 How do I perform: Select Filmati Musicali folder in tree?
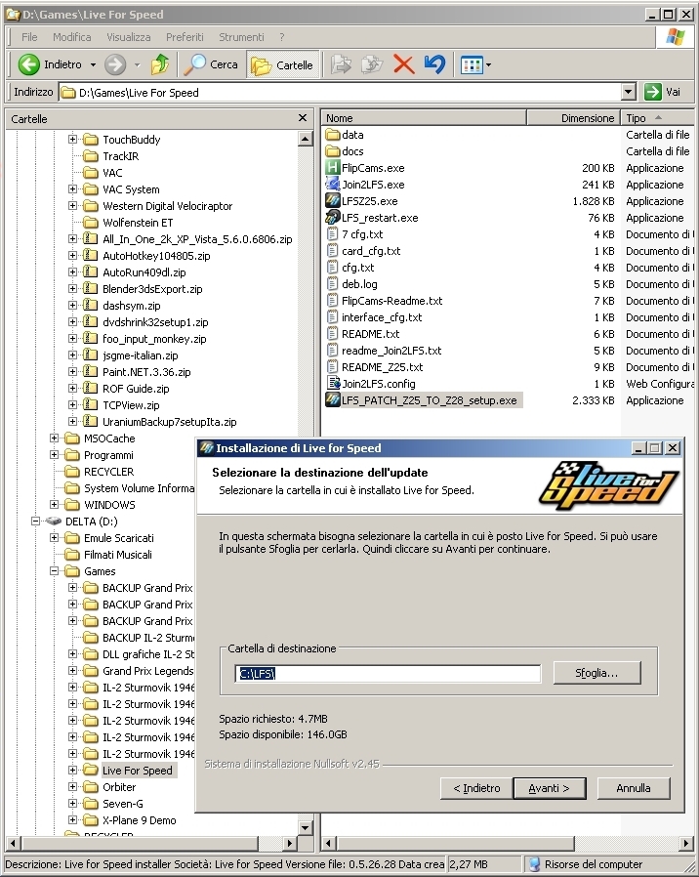(117, 555)
